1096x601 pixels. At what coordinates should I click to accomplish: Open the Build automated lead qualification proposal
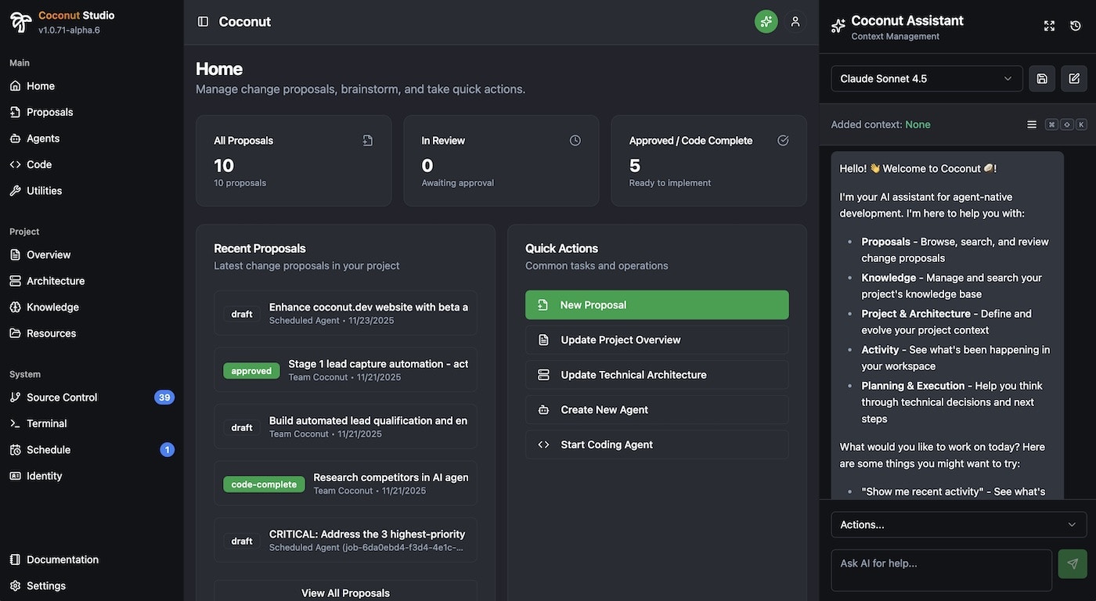(345, 426)
